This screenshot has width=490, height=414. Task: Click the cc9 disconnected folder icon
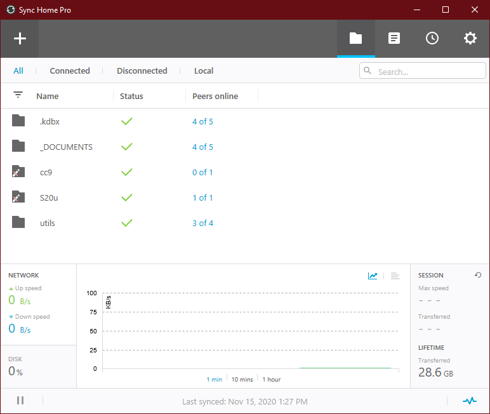coord(18,171)
